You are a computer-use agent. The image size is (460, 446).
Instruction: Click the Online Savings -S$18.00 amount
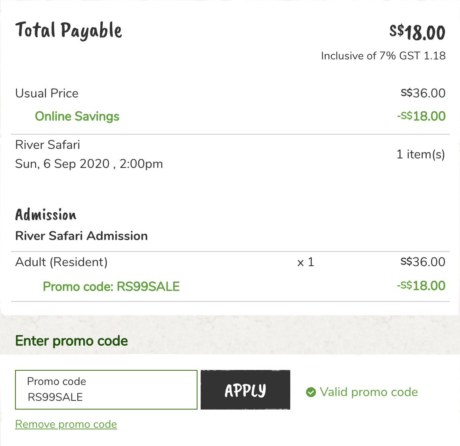tap(421, 116)
